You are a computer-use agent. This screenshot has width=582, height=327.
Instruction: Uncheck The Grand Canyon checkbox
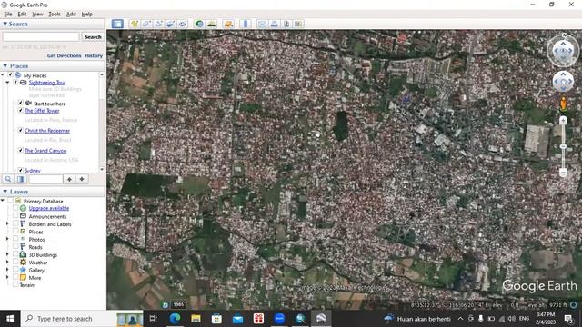click(21, 150)
